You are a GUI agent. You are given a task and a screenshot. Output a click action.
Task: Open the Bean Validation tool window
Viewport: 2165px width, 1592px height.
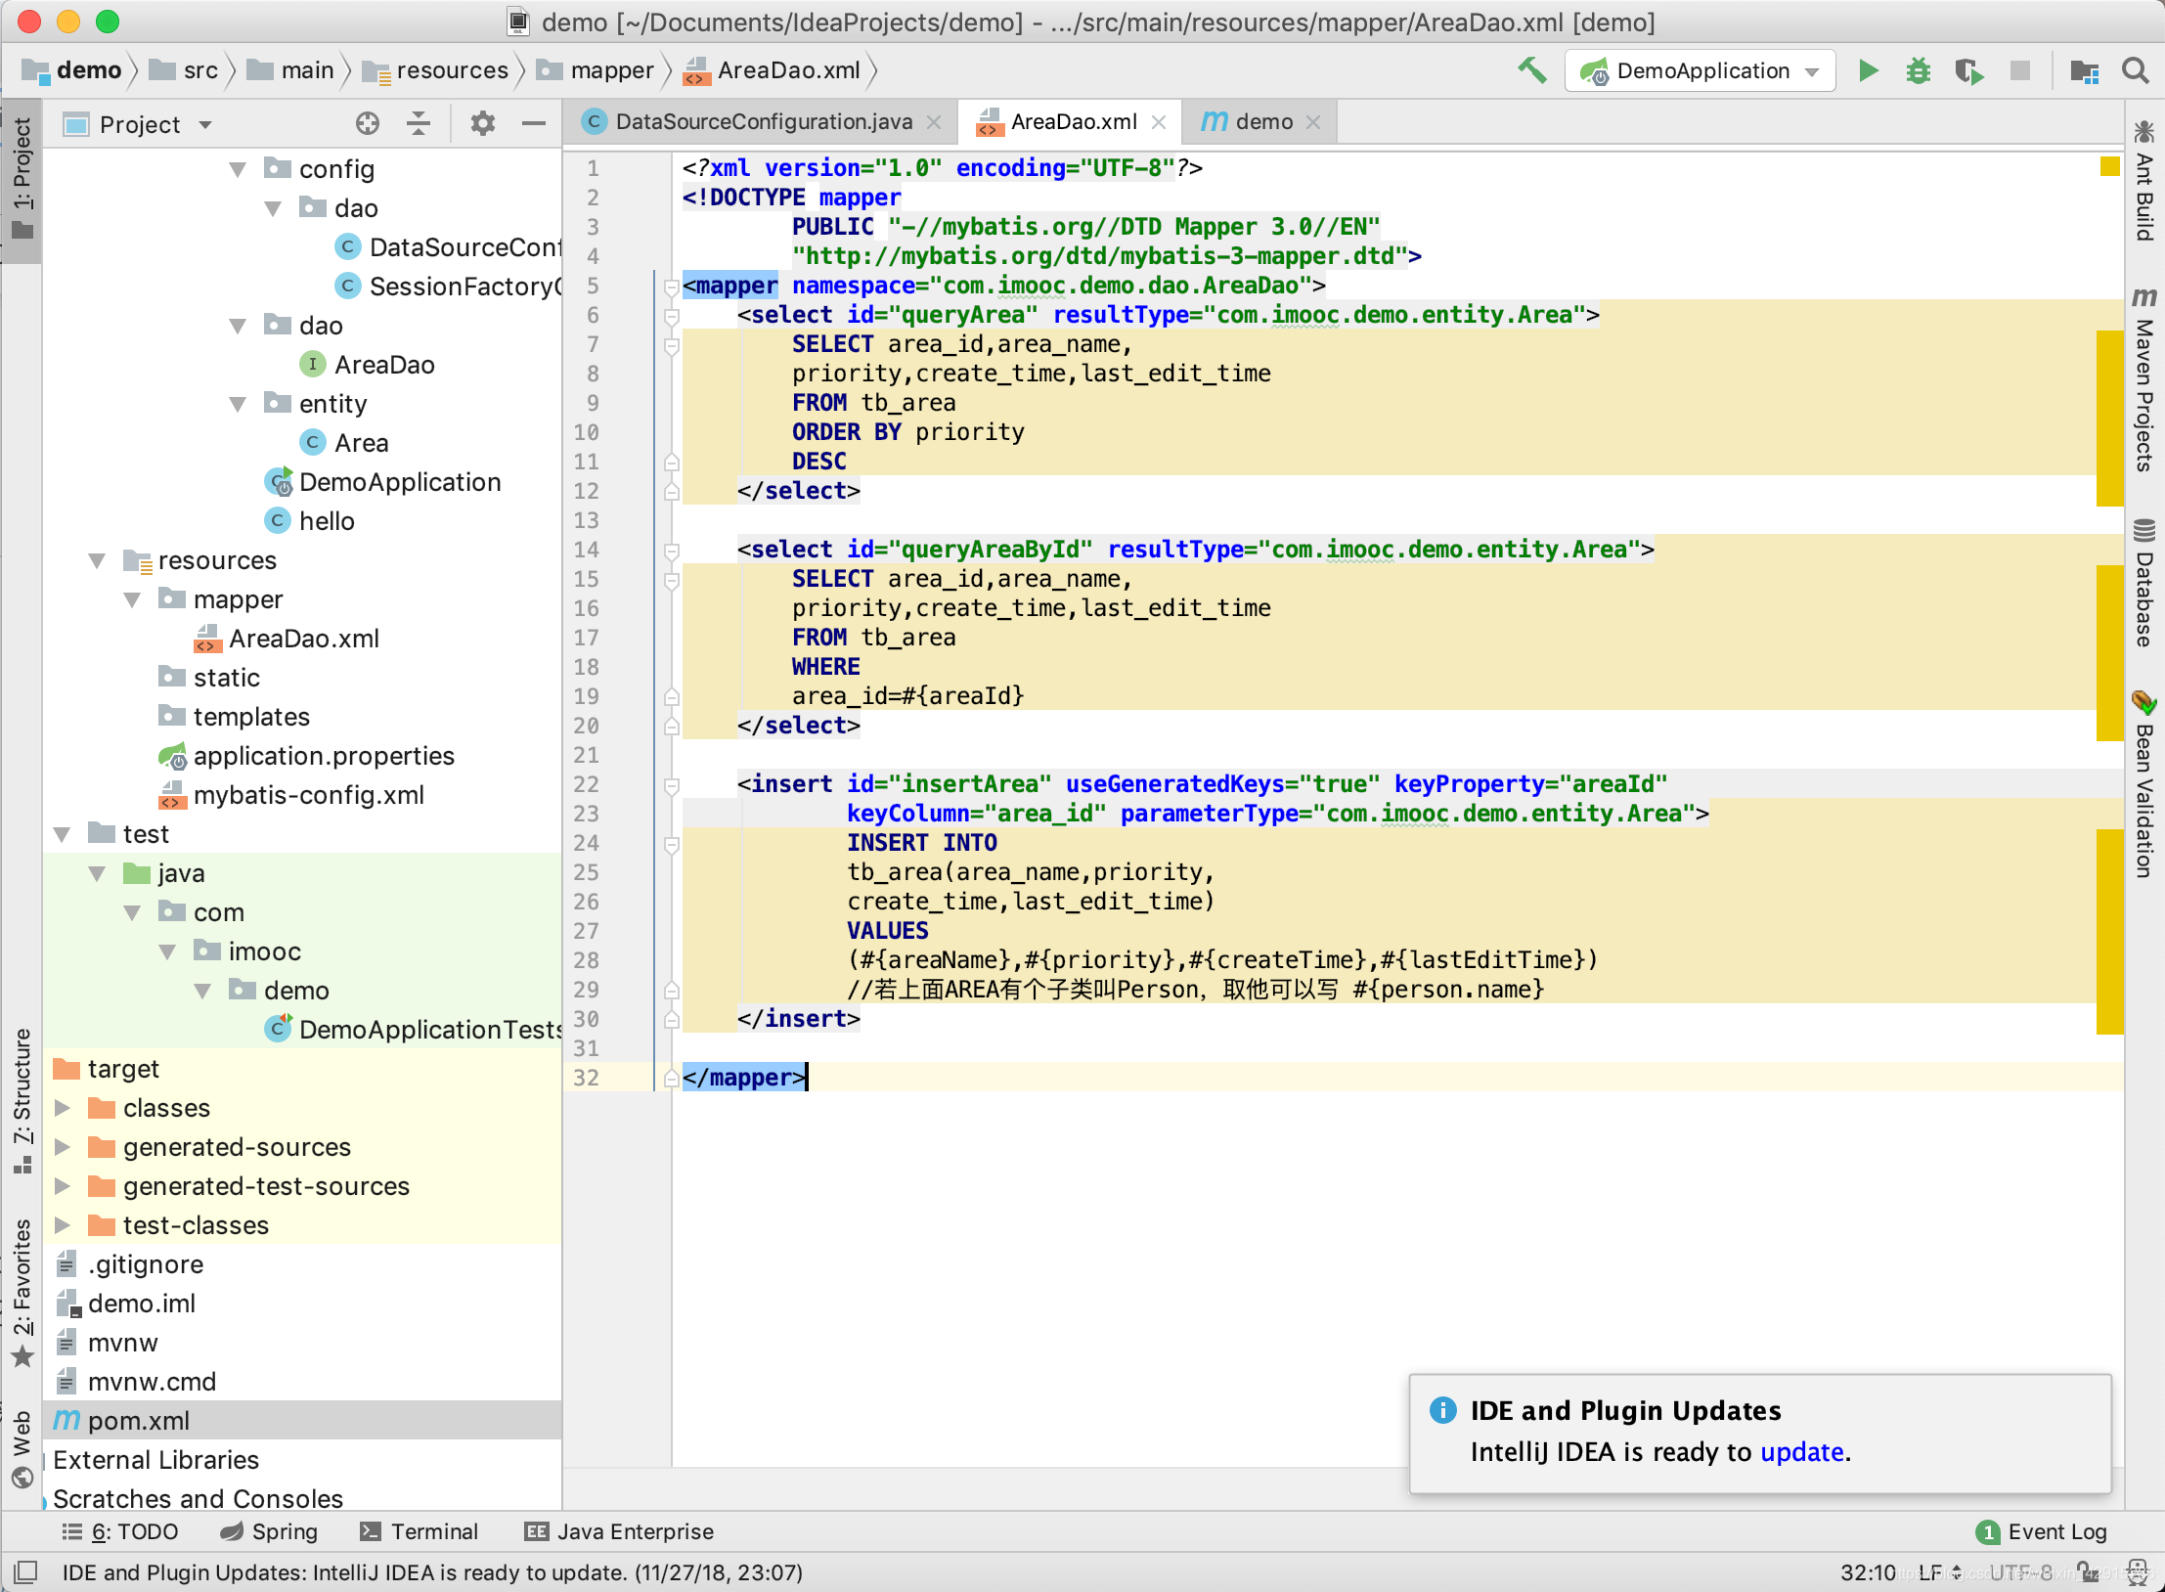[x=2143, y=784]
